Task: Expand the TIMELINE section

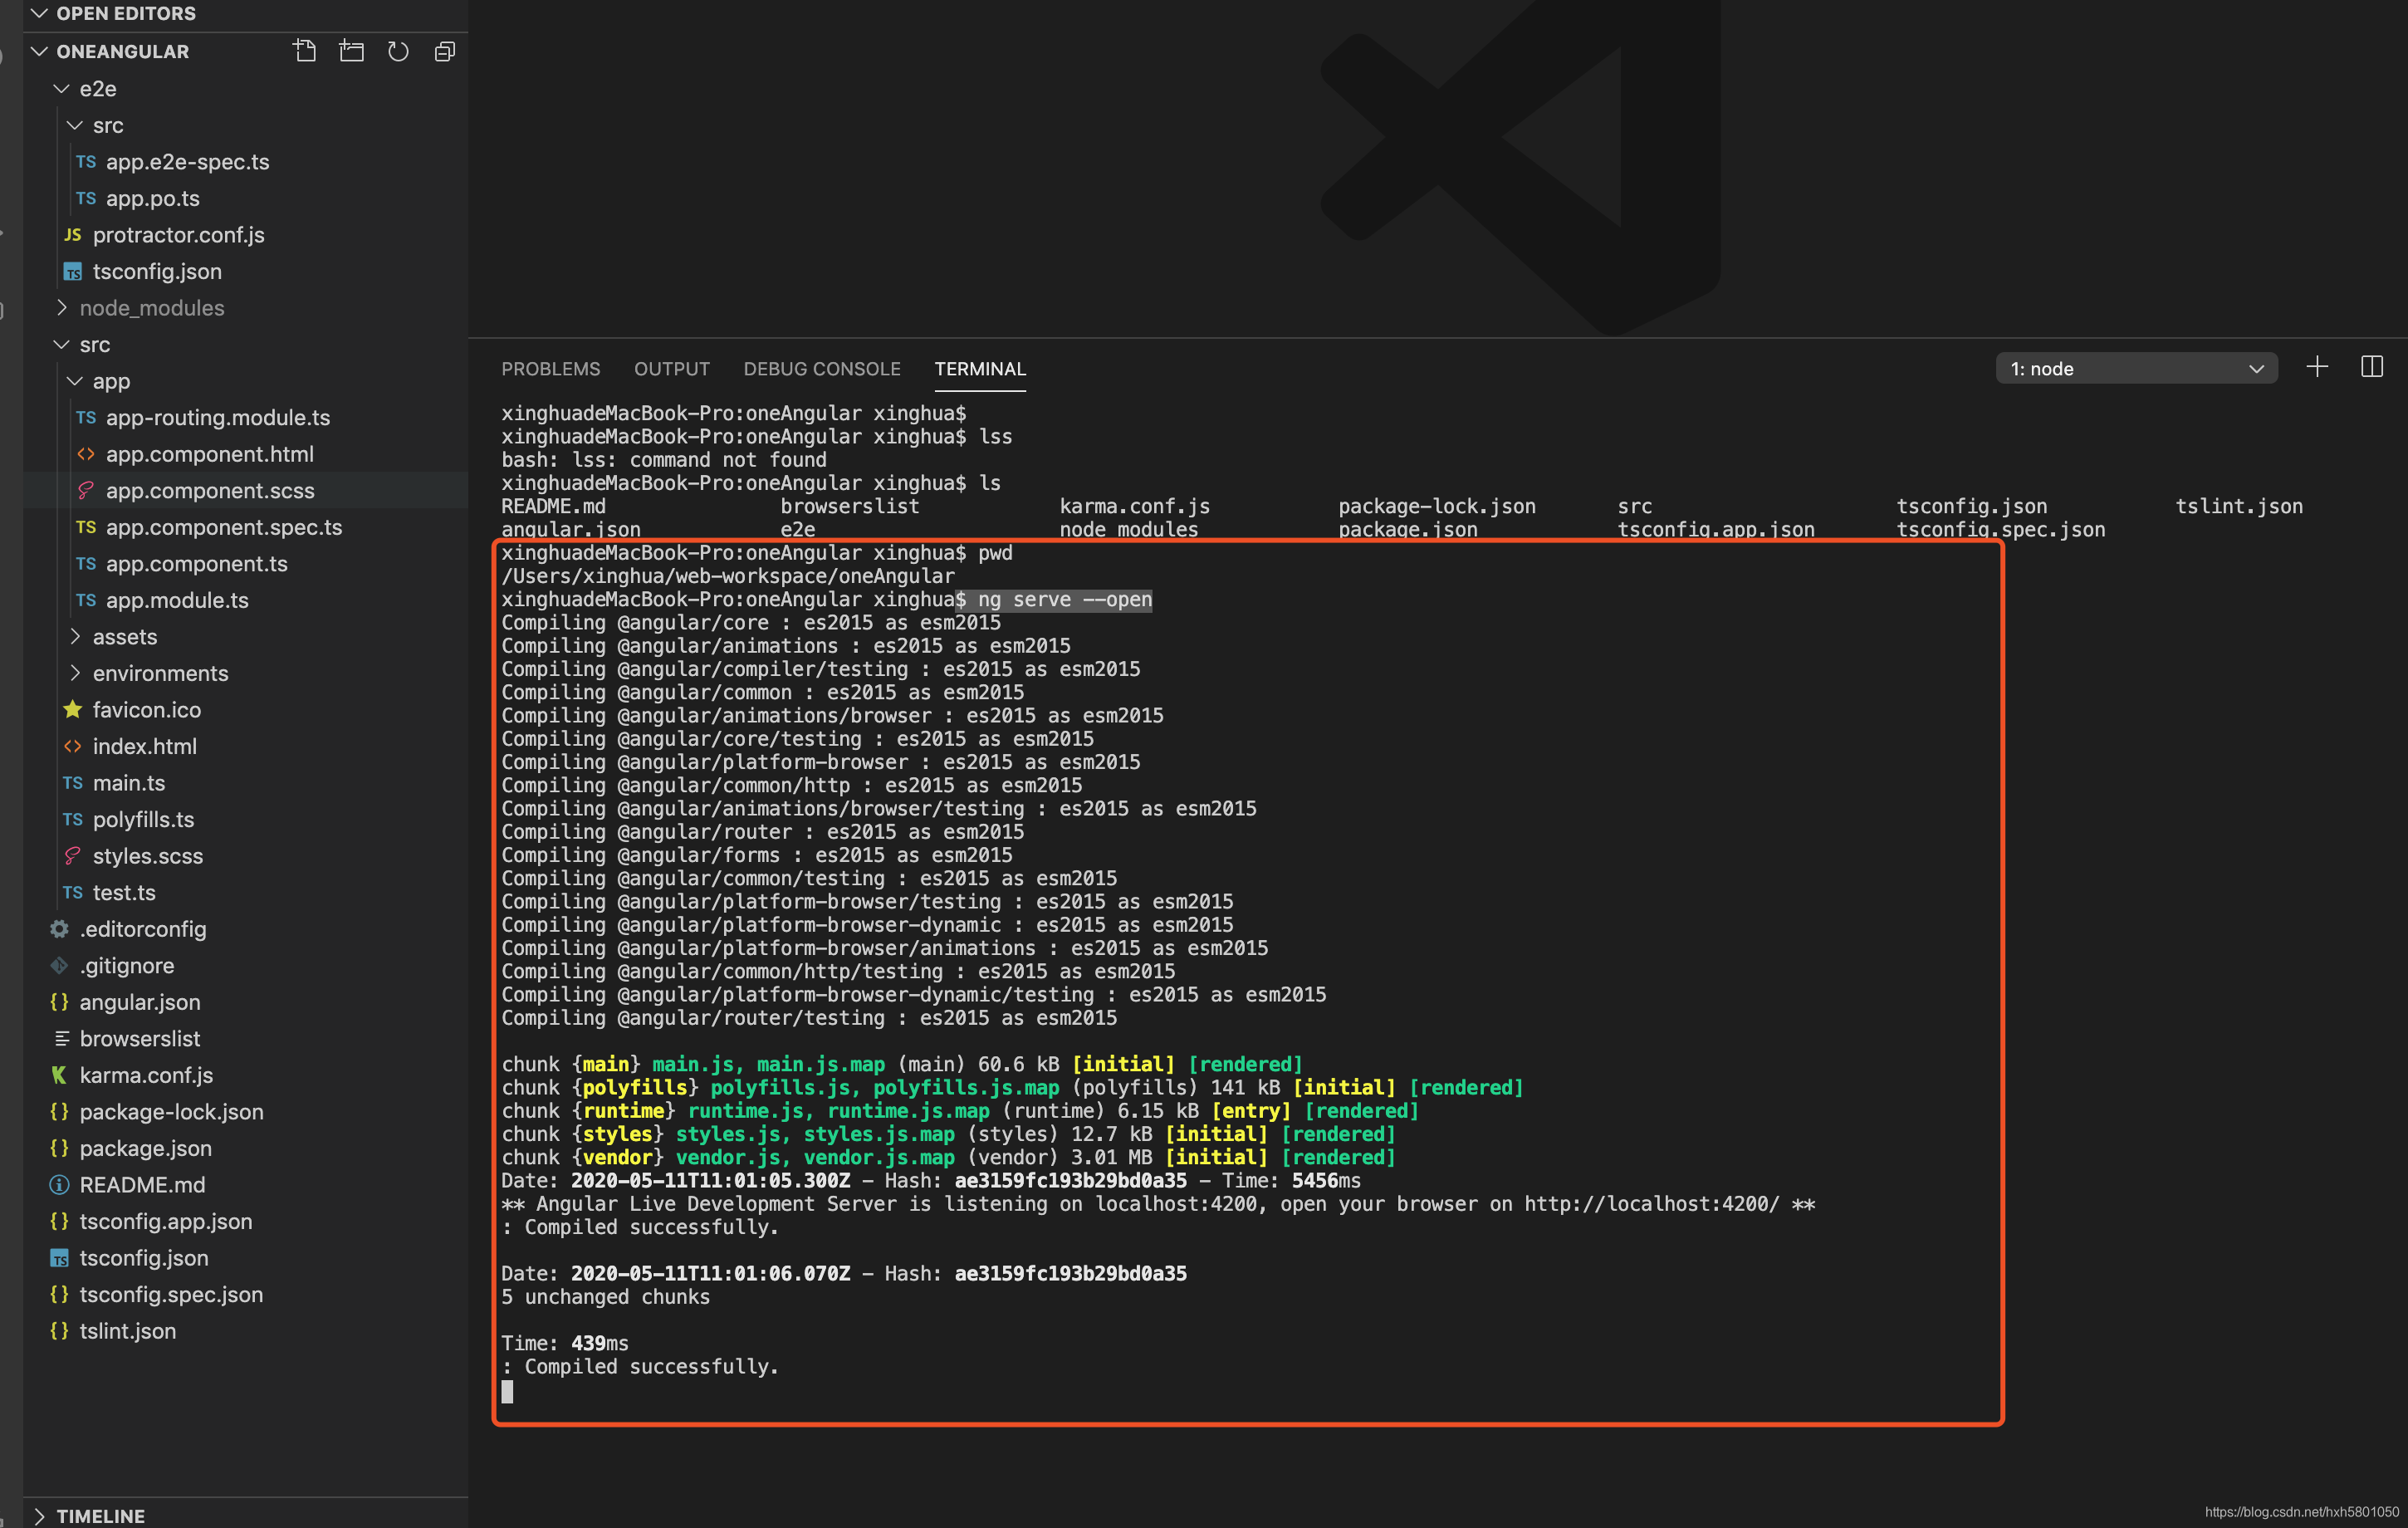Action: 100,1515
